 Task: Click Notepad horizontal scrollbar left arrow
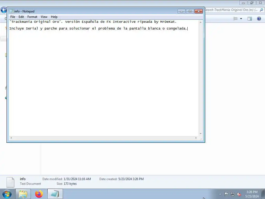coord(11,138)
